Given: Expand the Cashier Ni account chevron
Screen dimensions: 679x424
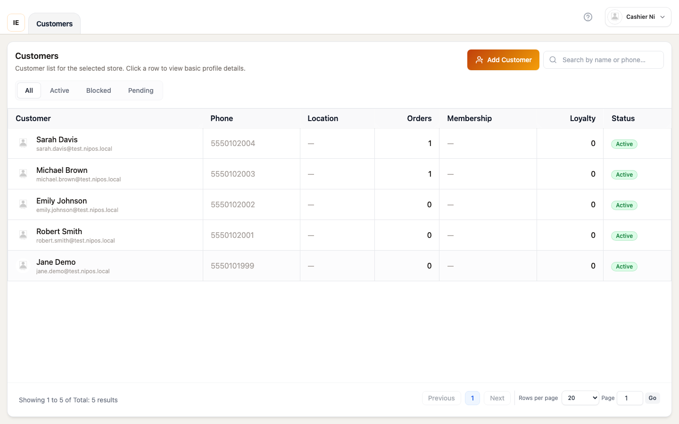Looking at the screenshot, I should pyautogui.click(x=662, y=17).
